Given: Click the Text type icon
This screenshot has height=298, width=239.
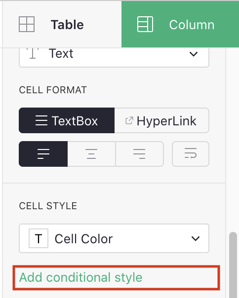Looking at the screenshot, I should (33, 53).
